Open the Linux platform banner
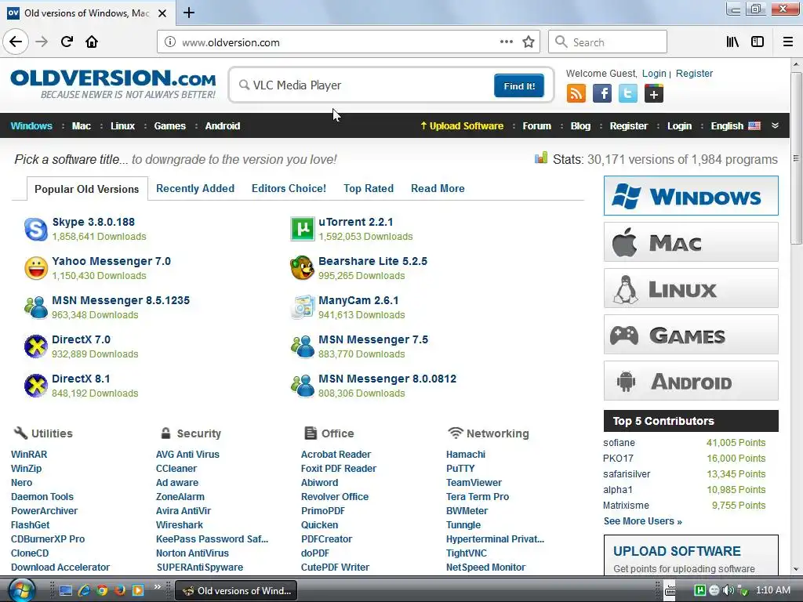Image resolution: width=803 pixels, height=602 pixels. tap(691, 288)
